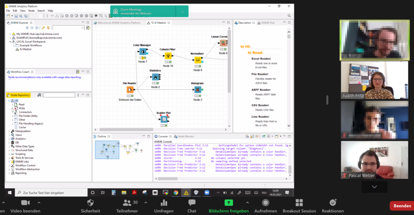This screenshot has width=414, height=215.
Task: Click fuzzy search icon beside Node Repository
Action: tap(39, 95)
